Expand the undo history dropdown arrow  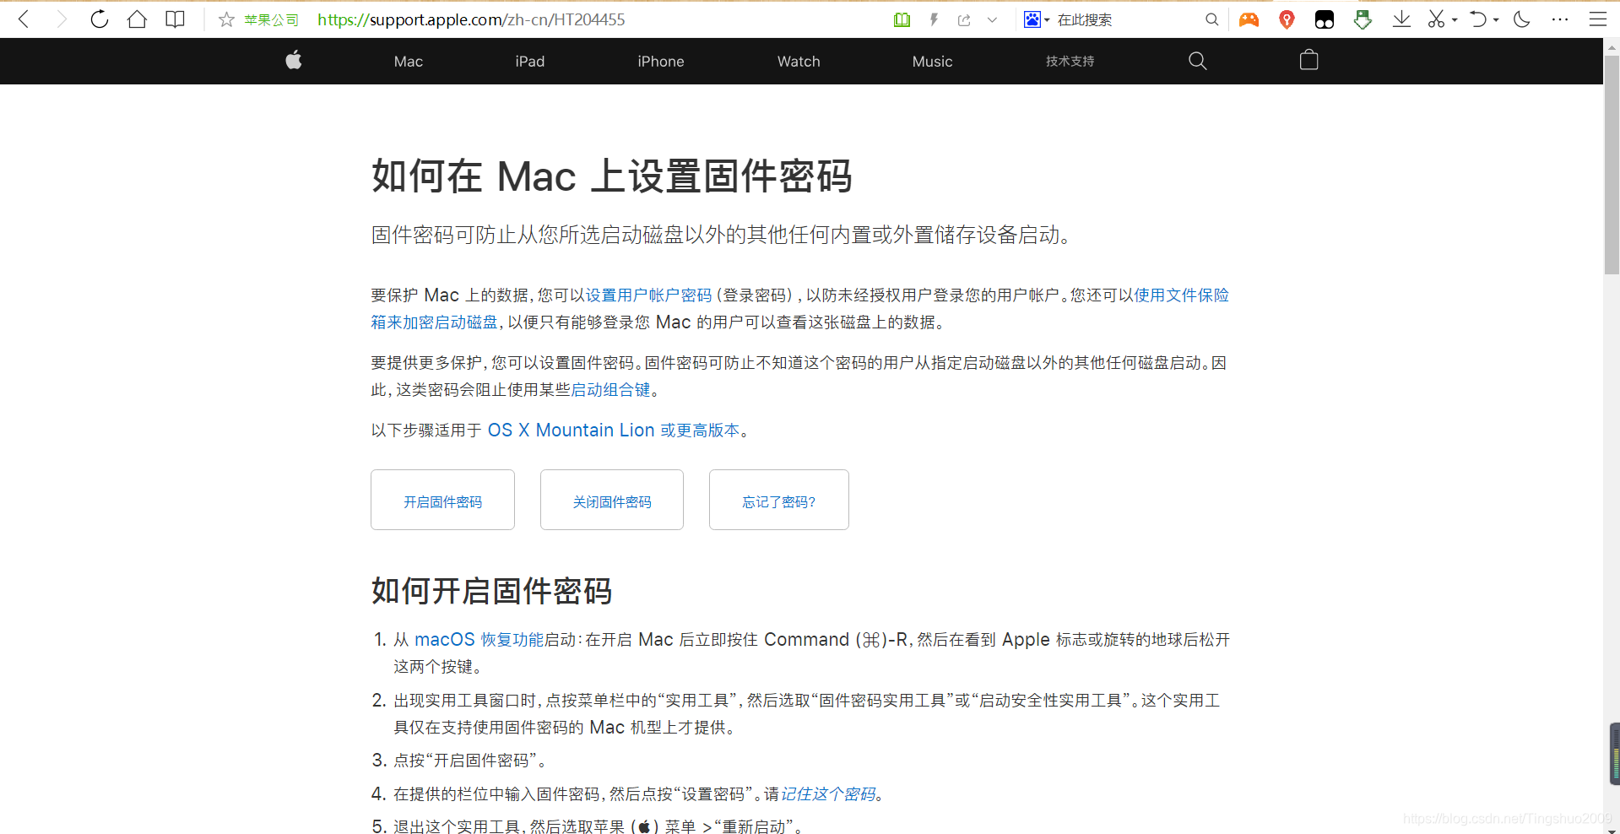coord(1496,20)
